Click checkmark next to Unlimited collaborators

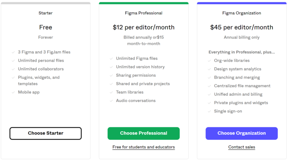click(13, 69)
